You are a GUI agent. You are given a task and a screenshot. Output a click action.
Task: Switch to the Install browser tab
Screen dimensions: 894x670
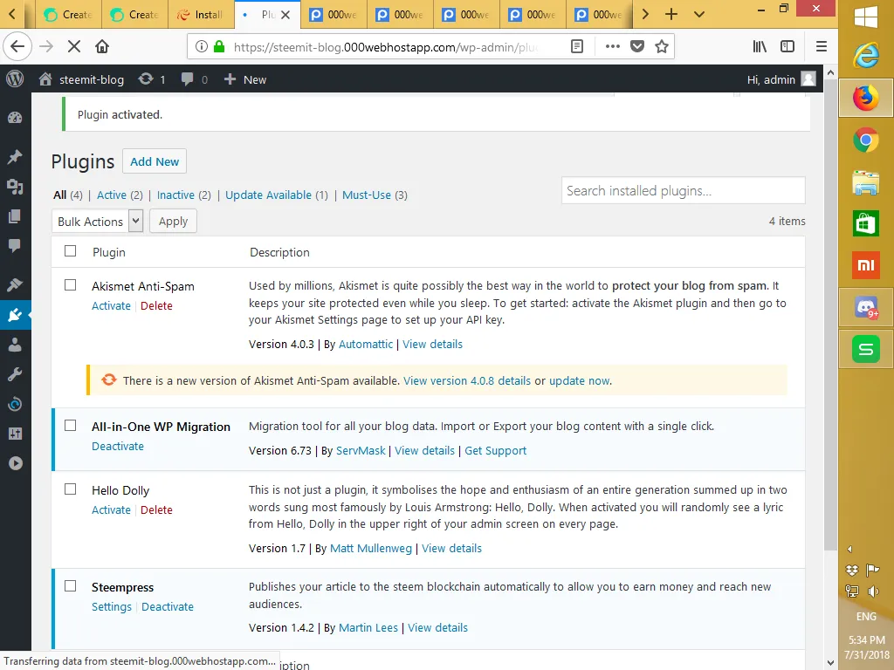point(202,15)
